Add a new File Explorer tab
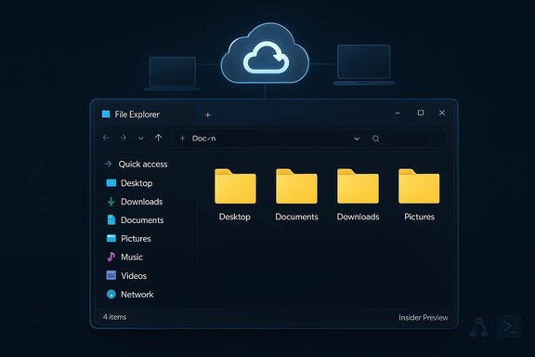This screenshot has width=535, height=357. (x=207, y=115)
